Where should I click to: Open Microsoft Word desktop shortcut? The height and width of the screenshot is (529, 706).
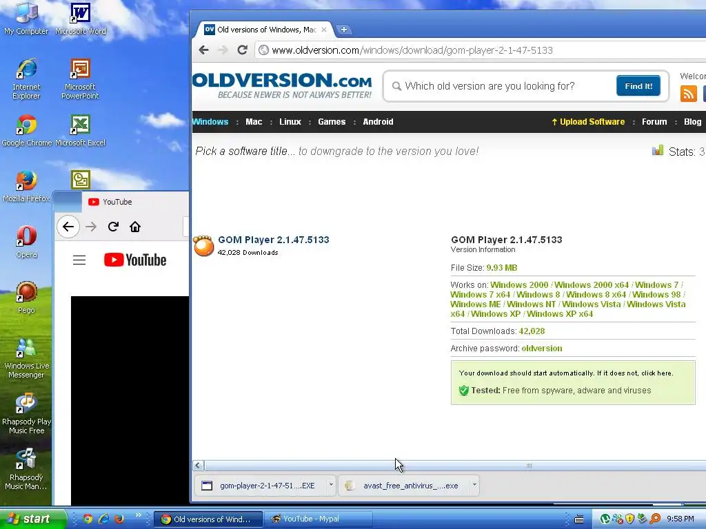click(81, 19)
